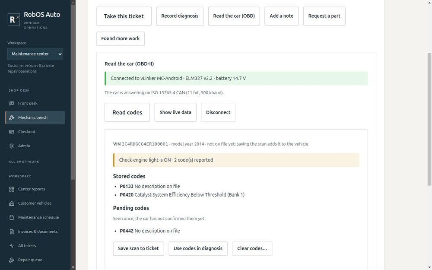Click the Checkout register icon
Image resolution: width=432 pixels, height=270 pixels.
click(x=12, y=132)
